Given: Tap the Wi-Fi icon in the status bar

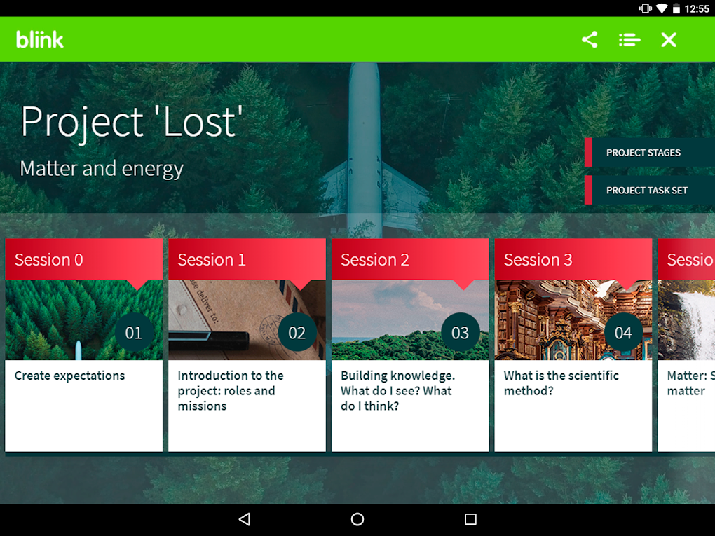Looking at the screenshot, I should [662, 8].
